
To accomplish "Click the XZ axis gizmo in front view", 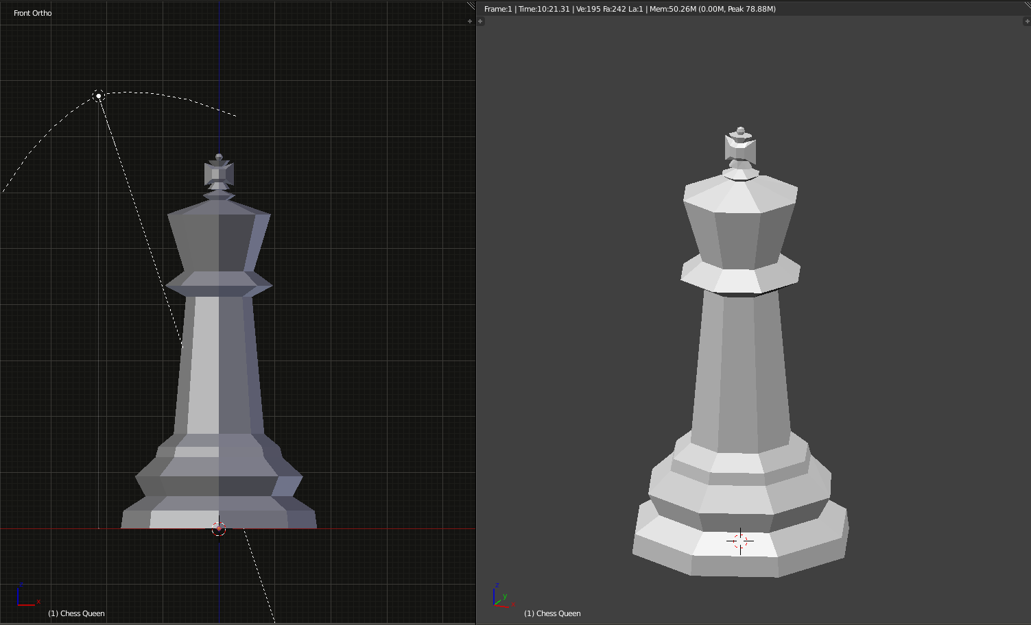I will pyautogui.click(x=28, y=595).
